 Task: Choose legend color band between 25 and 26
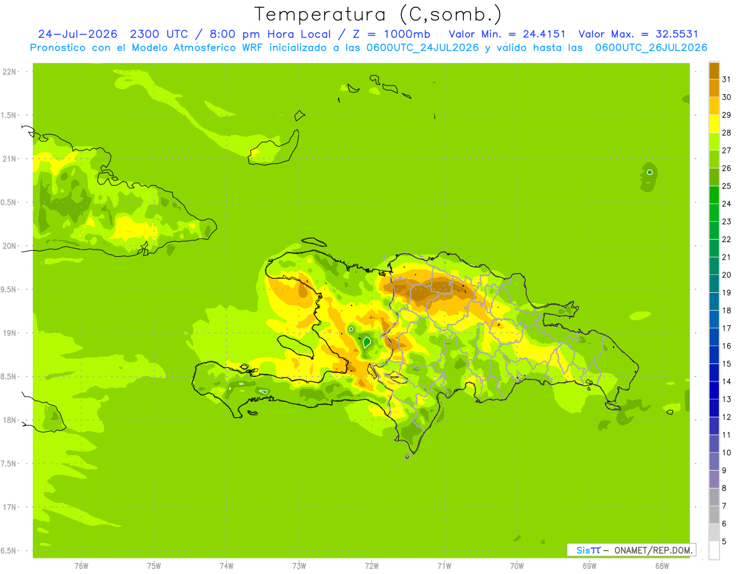tap(714, 176)
